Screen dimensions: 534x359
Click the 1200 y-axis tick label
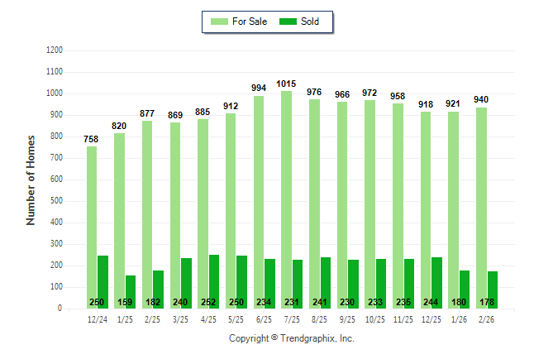click(x=55, y=50)
